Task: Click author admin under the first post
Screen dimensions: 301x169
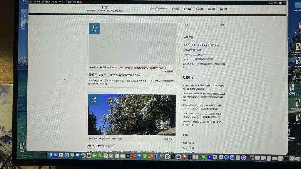Action: [95, 67]
